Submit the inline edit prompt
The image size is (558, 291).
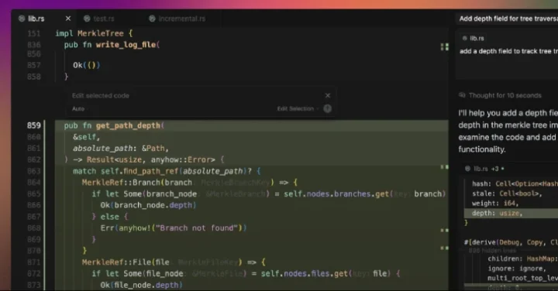point(327,108)
